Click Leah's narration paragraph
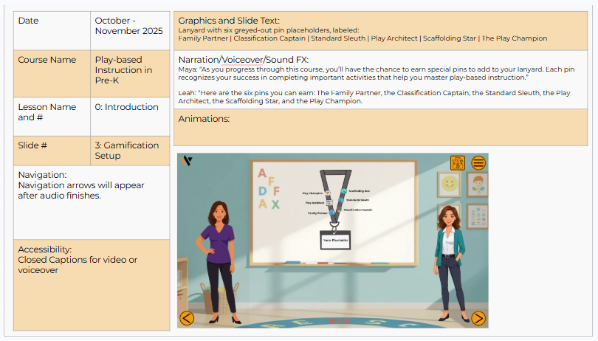 point(374,97)
